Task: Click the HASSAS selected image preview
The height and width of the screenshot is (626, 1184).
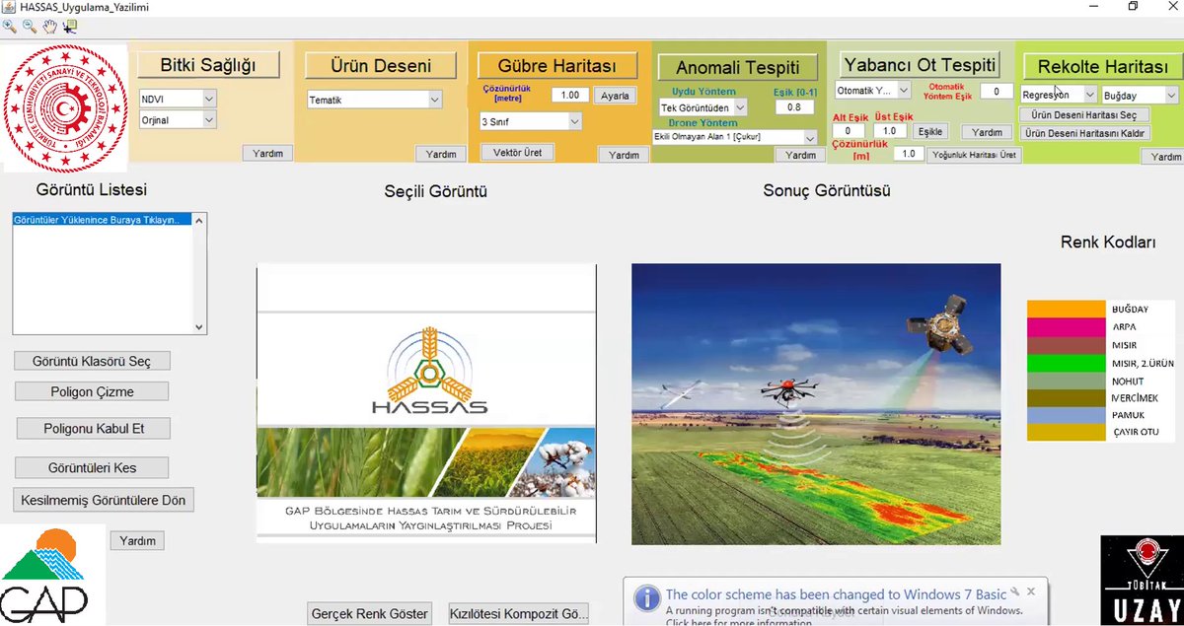Action: tap(426, 402)
